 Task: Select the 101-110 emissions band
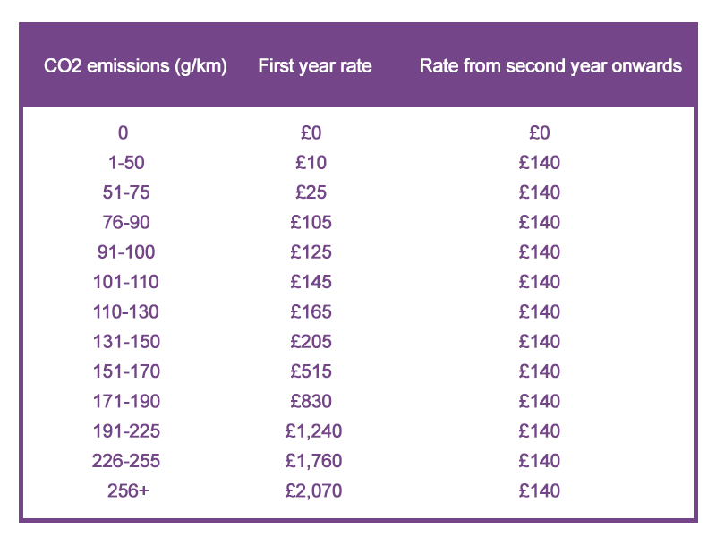click(x=125, y=282)
